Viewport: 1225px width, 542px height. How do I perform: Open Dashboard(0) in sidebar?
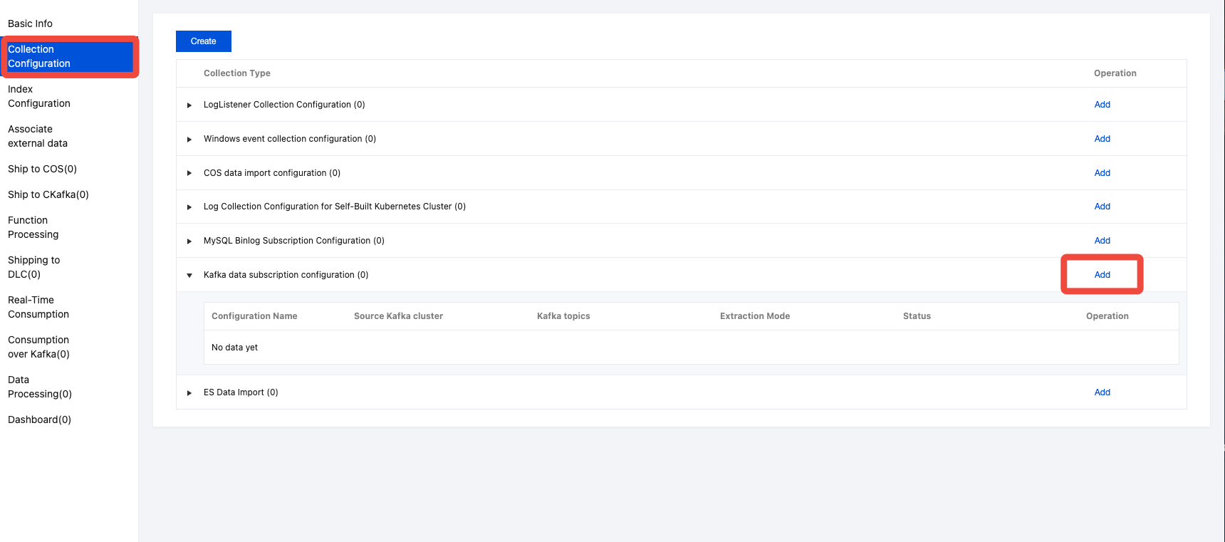39,419
